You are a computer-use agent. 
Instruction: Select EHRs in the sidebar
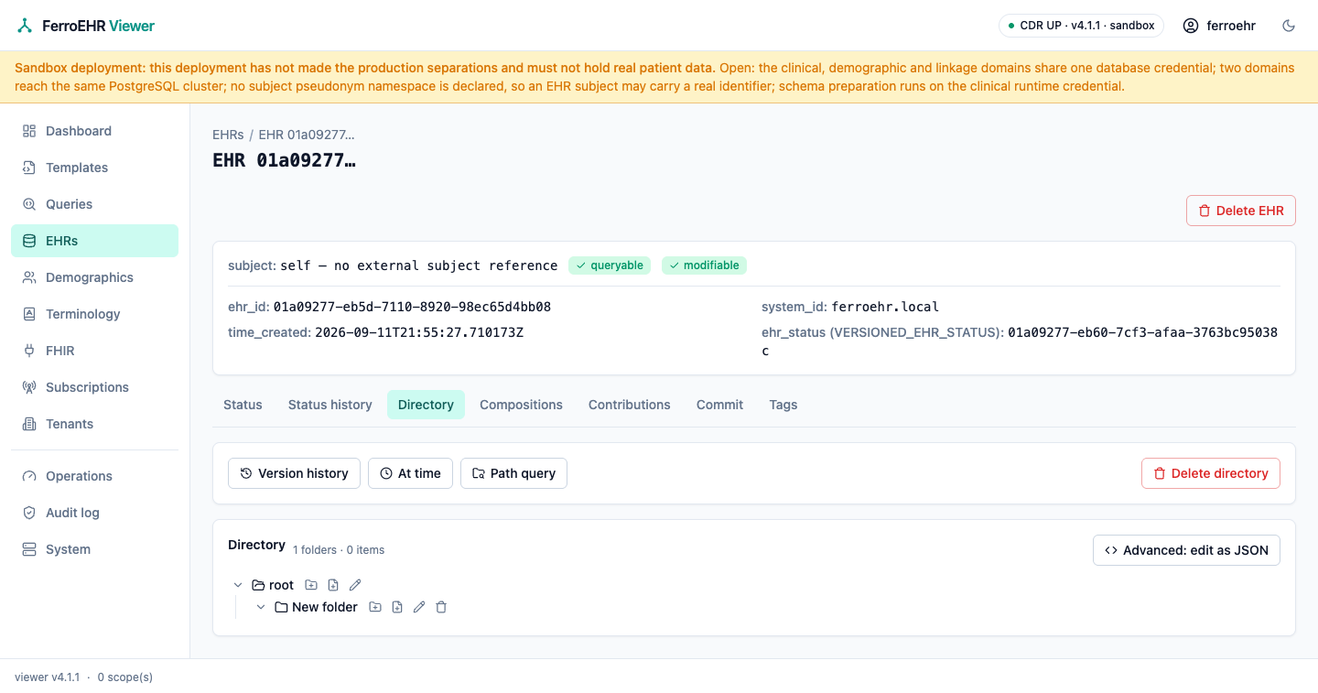click(94, 241)
